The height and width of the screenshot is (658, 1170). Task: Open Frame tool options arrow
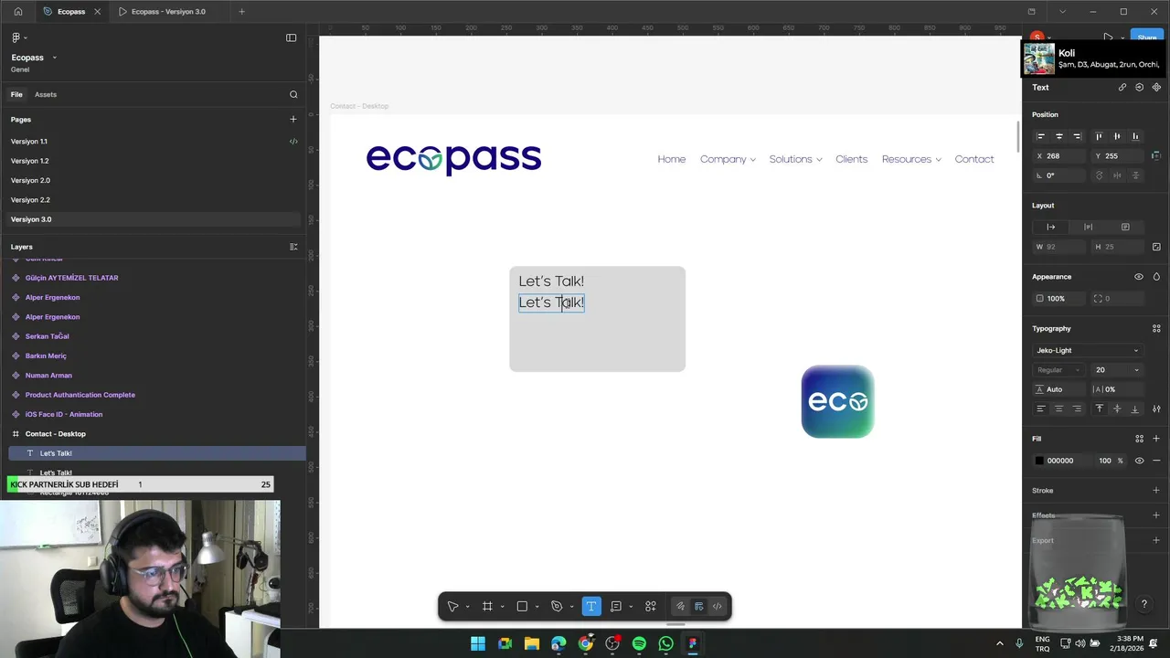[502, 607]
